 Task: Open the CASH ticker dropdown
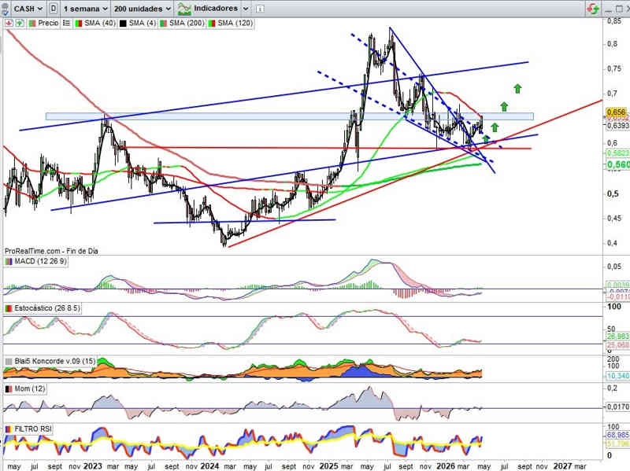[28, 9]
